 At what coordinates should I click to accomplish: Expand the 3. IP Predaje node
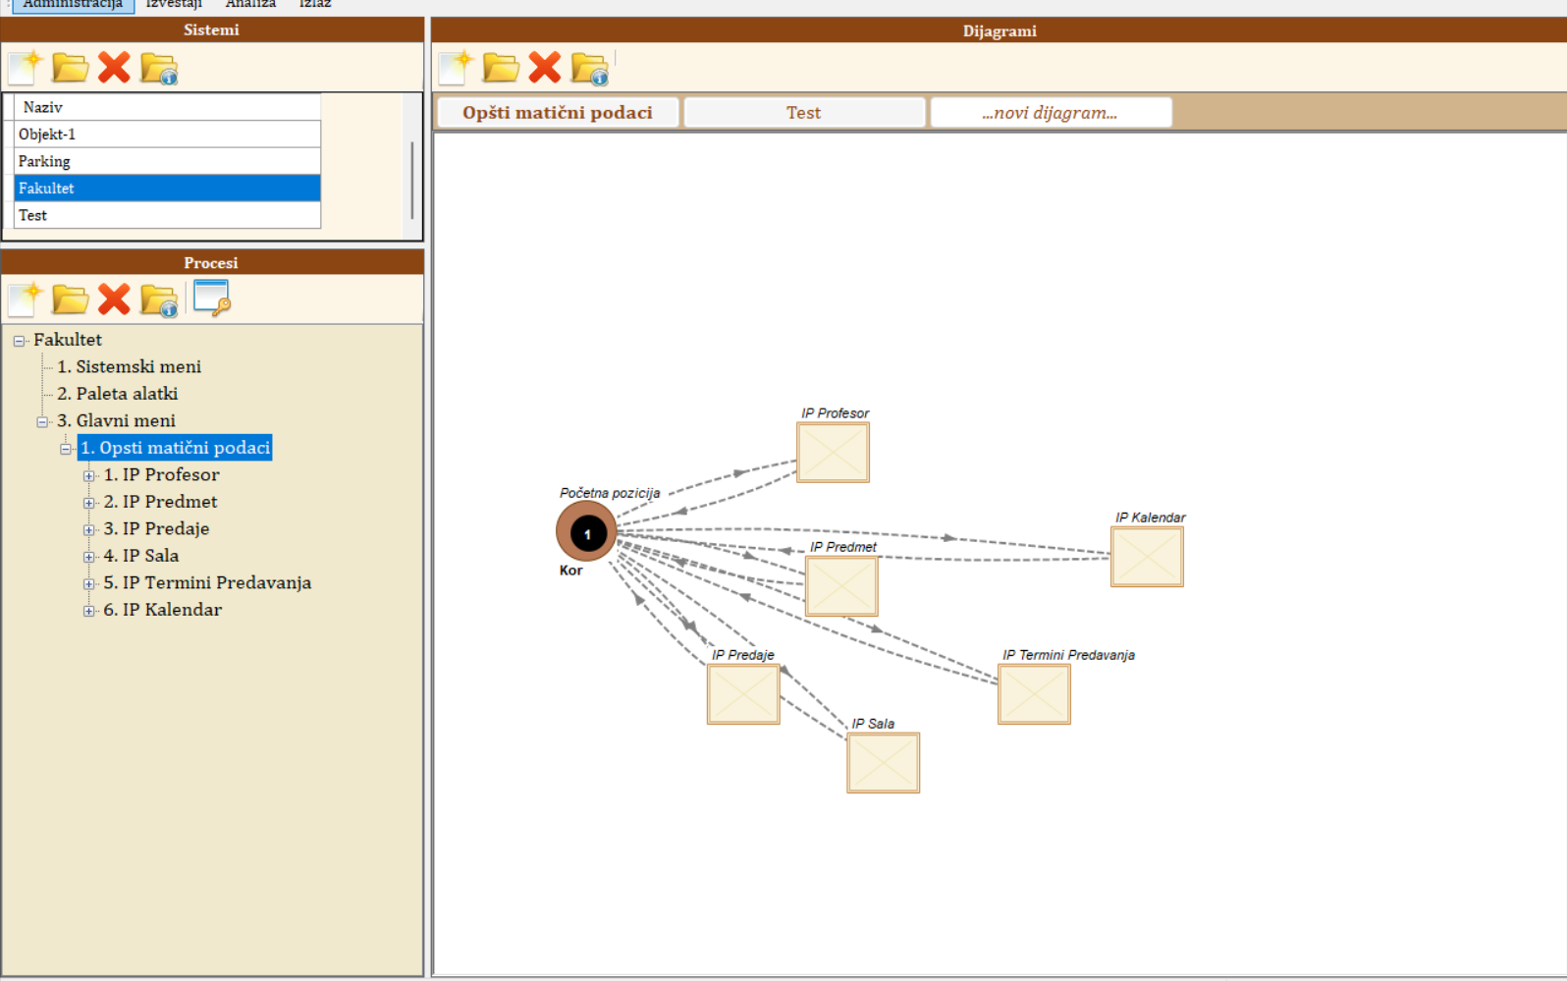coord(89,530)
